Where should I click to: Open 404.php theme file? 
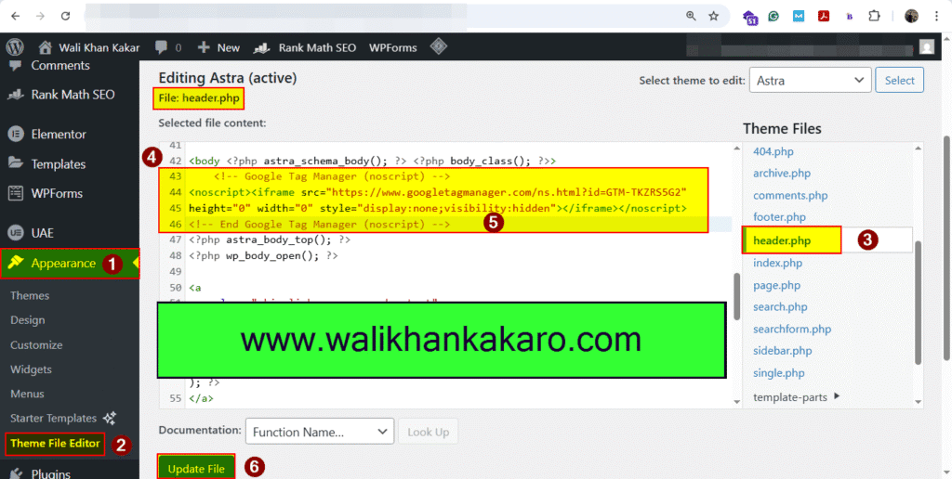click(773, 151)
